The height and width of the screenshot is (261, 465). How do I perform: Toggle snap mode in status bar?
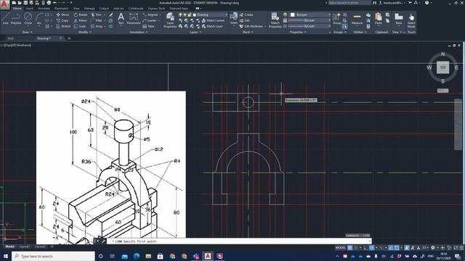coord(355,248)
